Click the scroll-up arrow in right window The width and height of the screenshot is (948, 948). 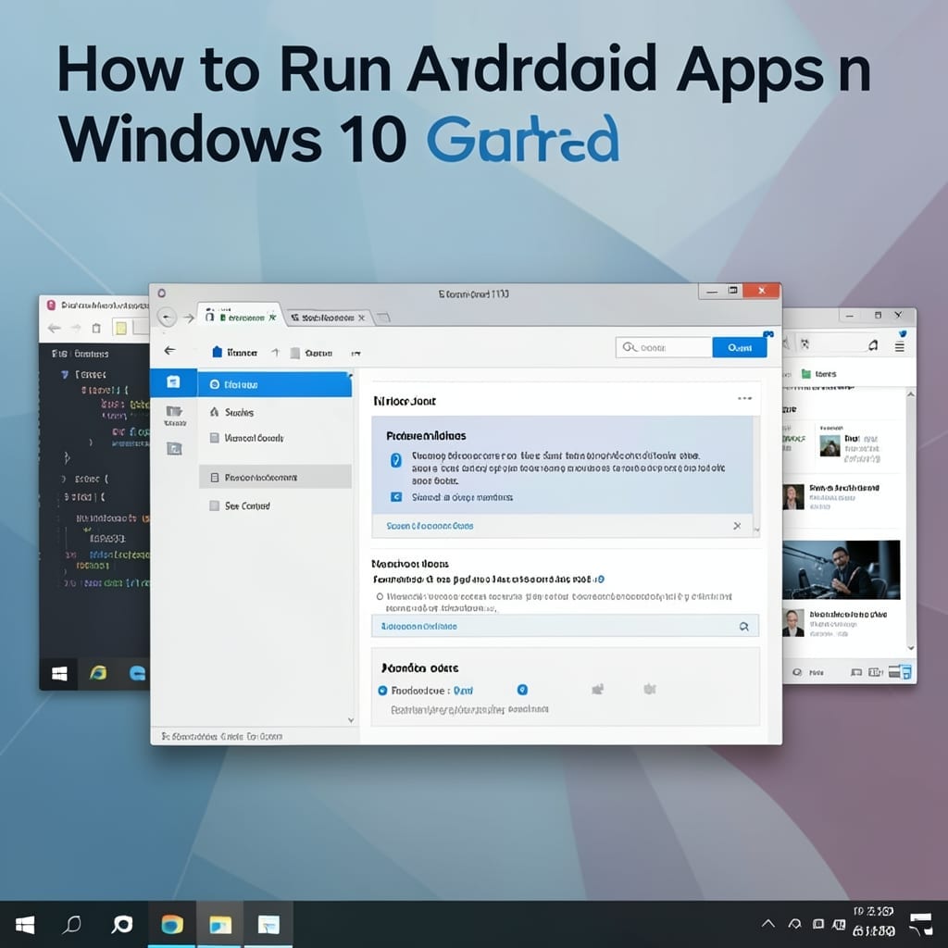point(911,394)
